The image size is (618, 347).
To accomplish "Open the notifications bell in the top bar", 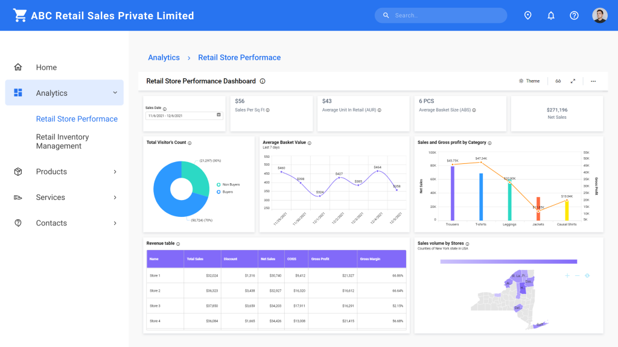I will [x=551, y=15].
